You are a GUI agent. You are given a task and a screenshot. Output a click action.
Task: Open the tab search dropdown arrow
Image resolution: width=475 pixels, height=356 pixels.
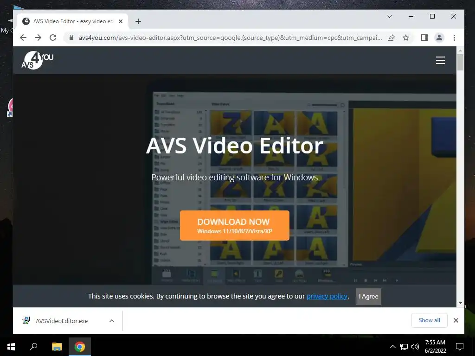390,16
